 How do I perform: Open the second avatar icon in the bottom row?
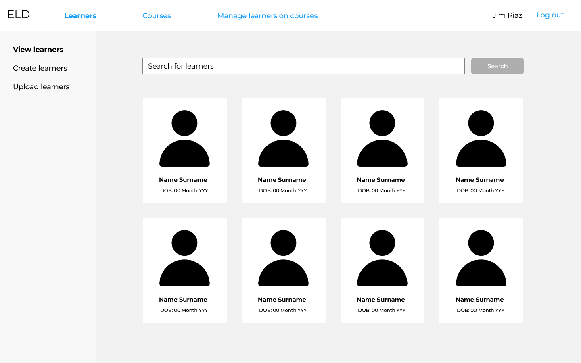coord(283,258)
